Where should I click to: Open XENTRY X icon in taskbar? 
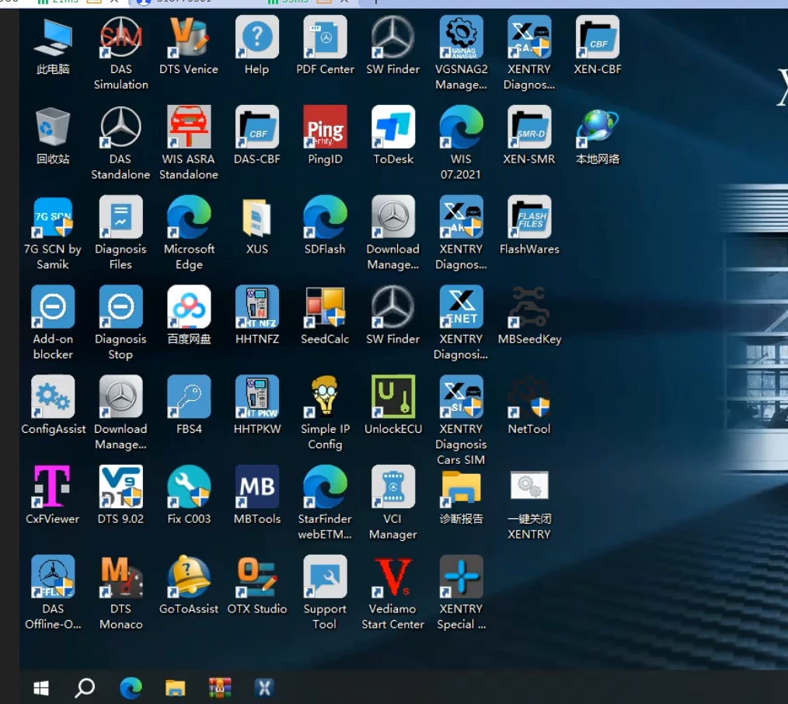(x=264, y=688)
